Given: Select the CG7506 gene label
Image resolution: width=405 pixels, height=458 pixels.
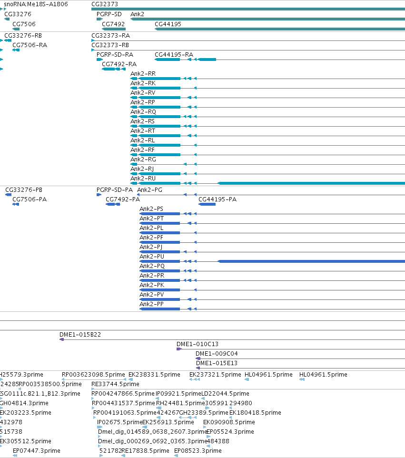Looking at the screenshot, I should click(24, 24).
